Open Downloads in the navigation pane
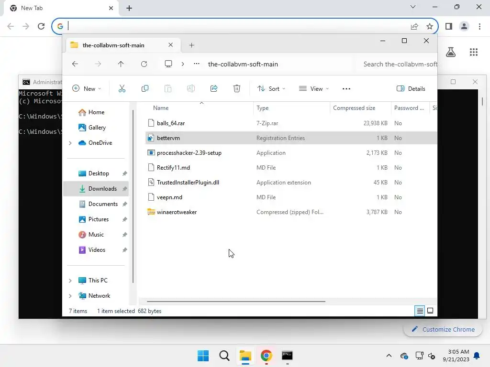 tap(96, 189)
